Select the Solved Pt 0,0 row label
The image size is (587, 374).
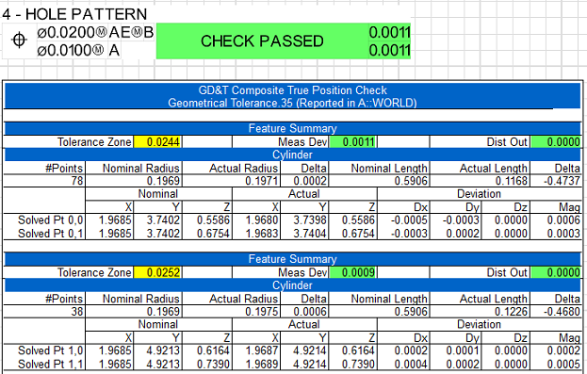51,220
